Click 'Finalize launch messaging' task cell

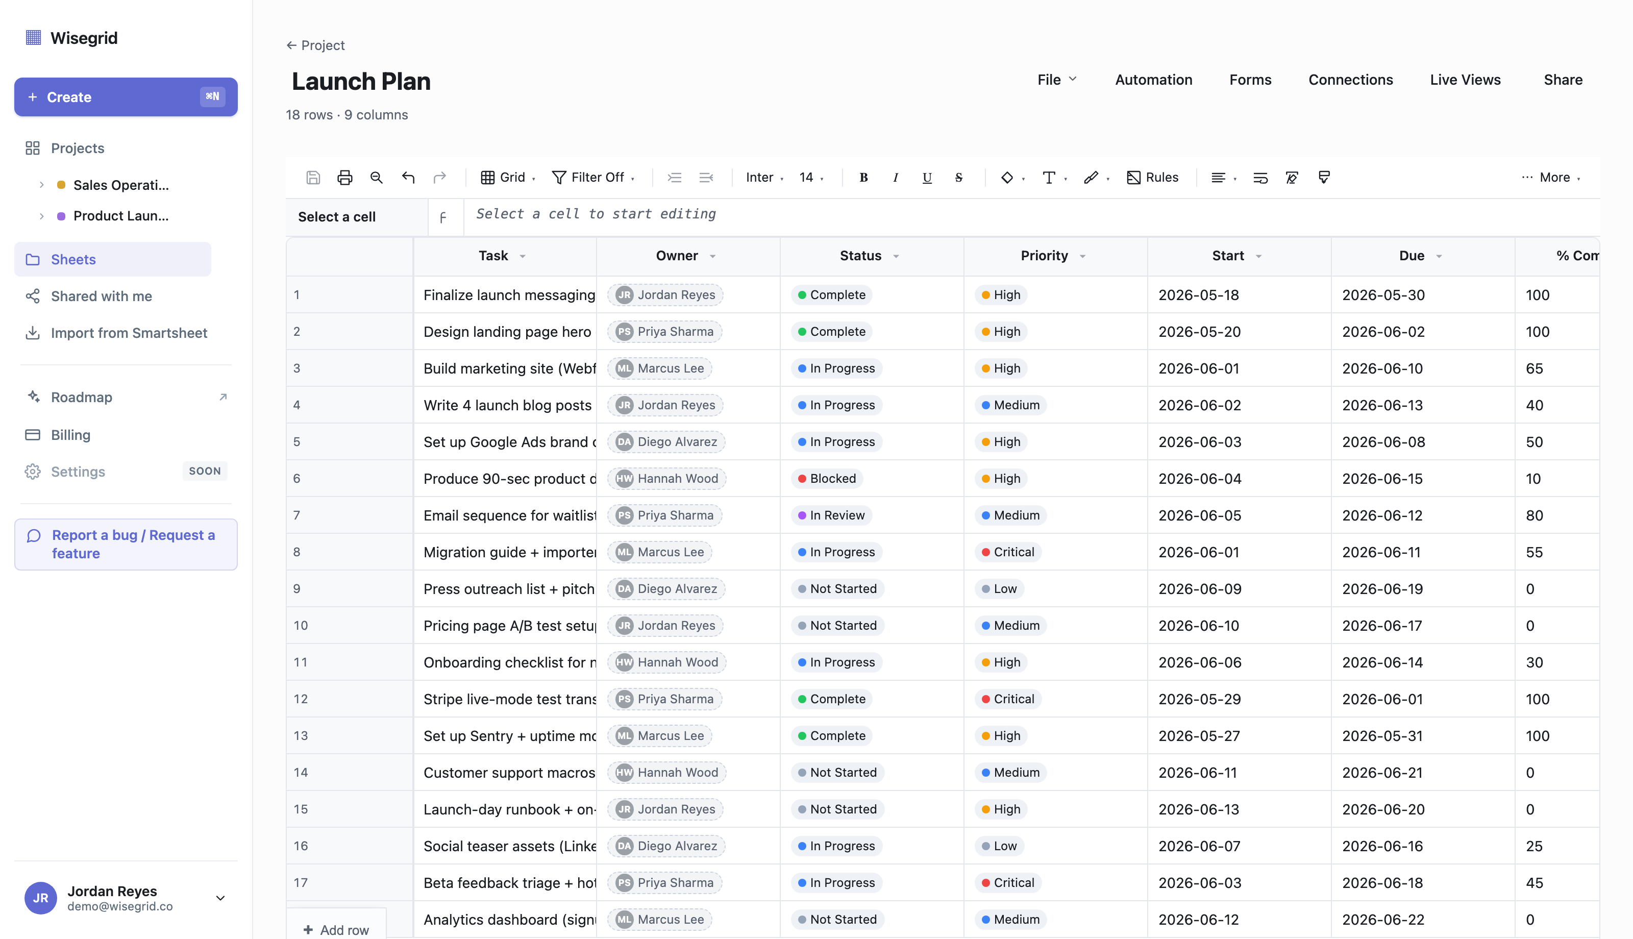point(505,295)
